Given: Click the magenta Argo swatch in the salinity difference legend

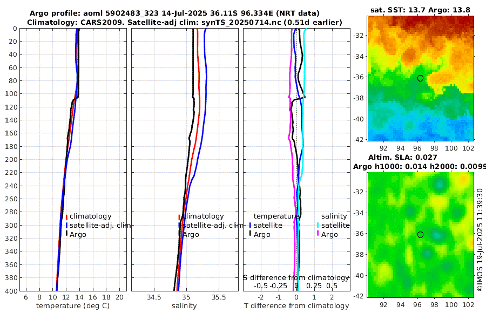Looking at the screenshot, I should point(318,234).
